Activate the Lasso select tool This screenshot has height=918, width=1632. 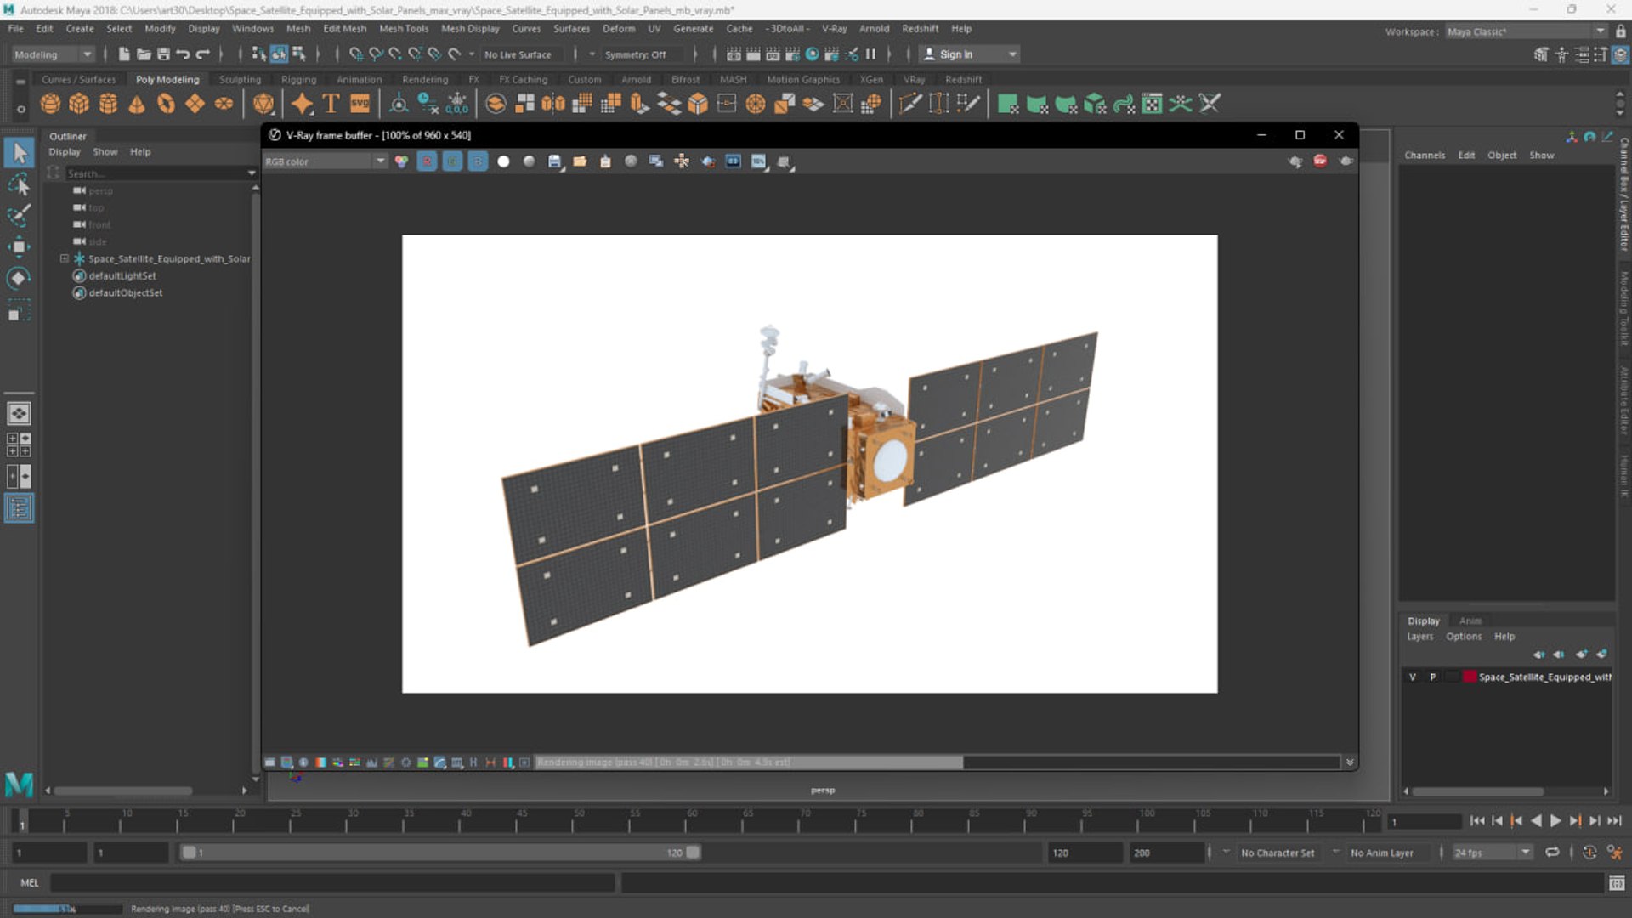pyautogui.click(x=19, y=184)
